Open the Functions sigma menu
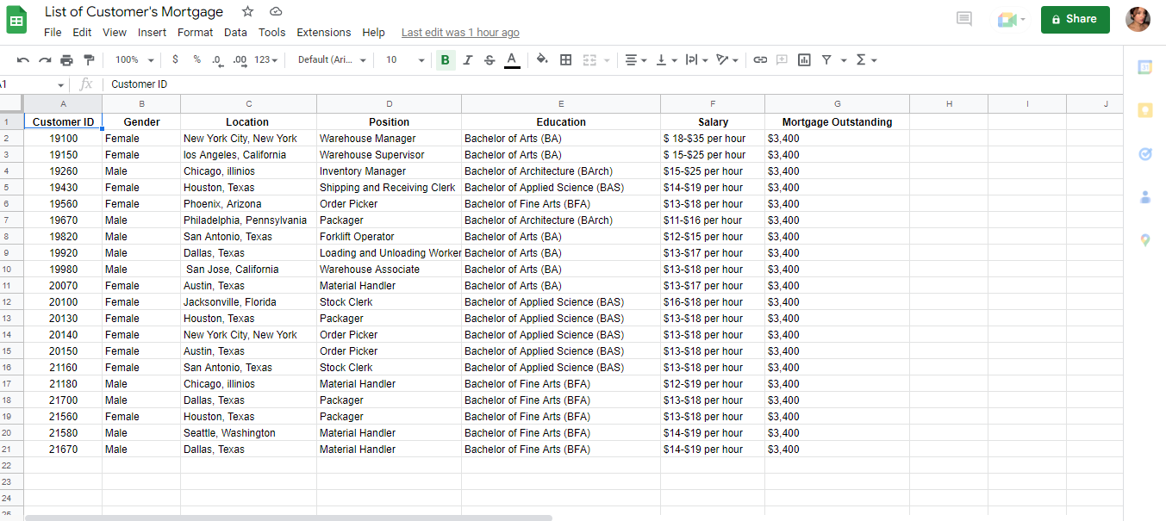The image size is (1166, 521). coord(866,59)
